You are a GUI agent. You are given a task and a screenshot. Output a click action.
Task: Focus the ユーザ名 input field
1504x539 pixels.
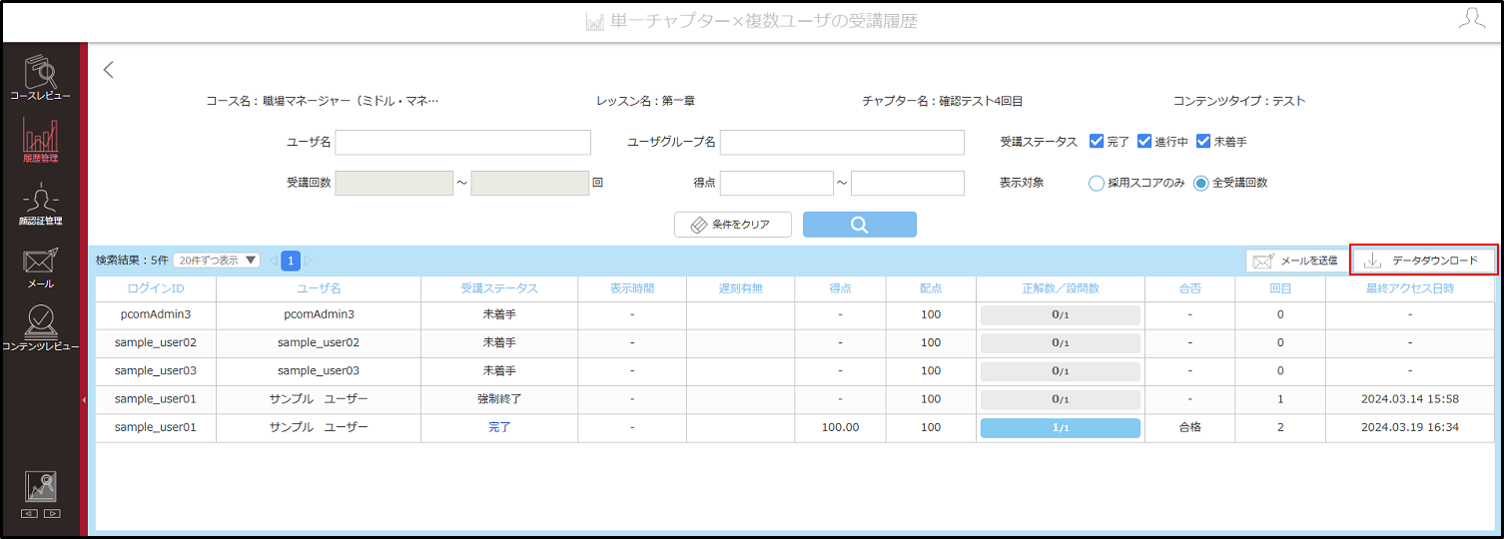(463, 143)
